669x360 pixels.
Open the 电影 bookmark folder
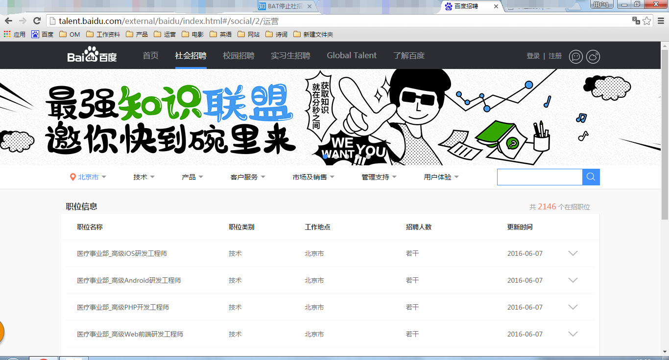[x=192, y=34]
